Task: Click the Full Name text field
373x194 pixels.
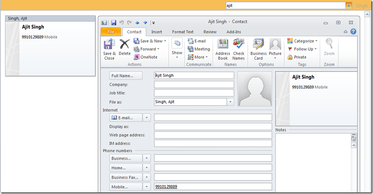Action: (x=194, y=75)
